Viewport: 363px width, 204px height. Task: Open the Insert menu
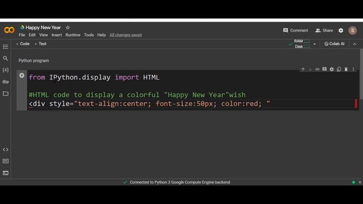(57, 35)
